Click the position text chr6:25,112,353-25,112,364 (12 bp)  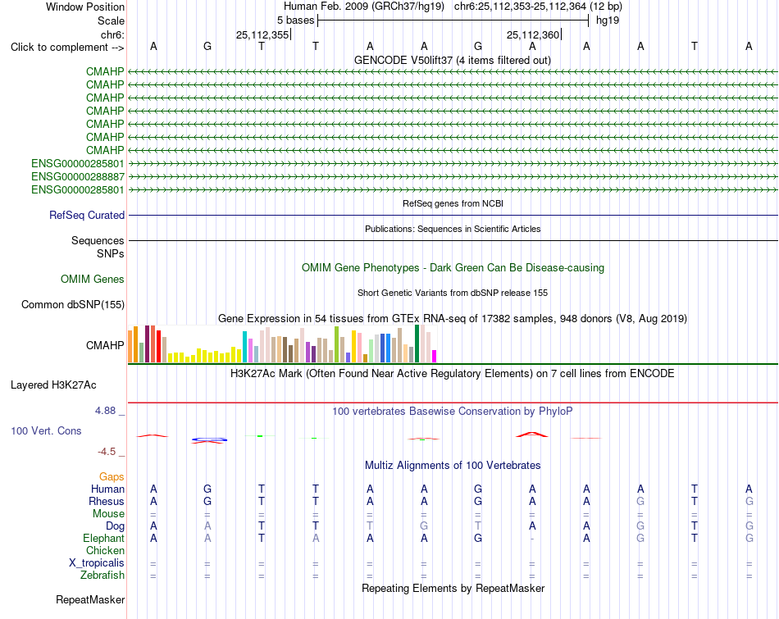[x=538, y=7]
